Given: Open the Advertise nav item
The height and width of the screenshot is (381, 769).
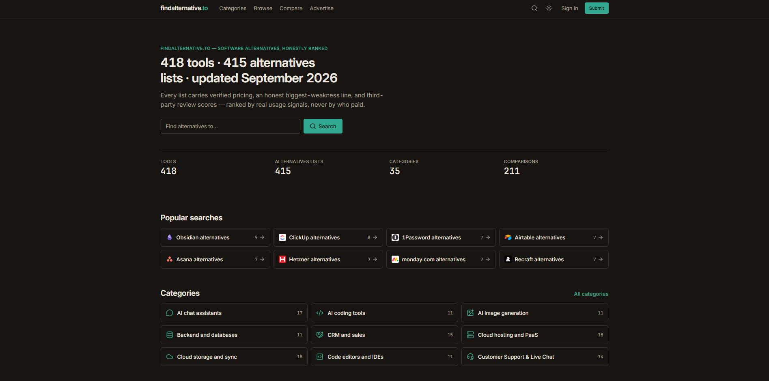Looking at the screenshot, I should (x=321, y=8).
